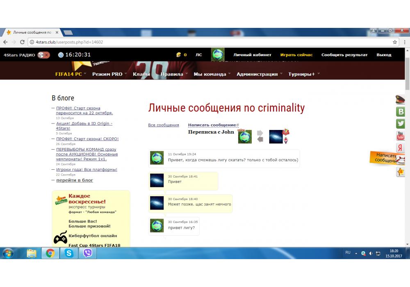Toggle the 4Stars radio switch
The height and width of the screenshot is (287, 410).
coord(43,55)
